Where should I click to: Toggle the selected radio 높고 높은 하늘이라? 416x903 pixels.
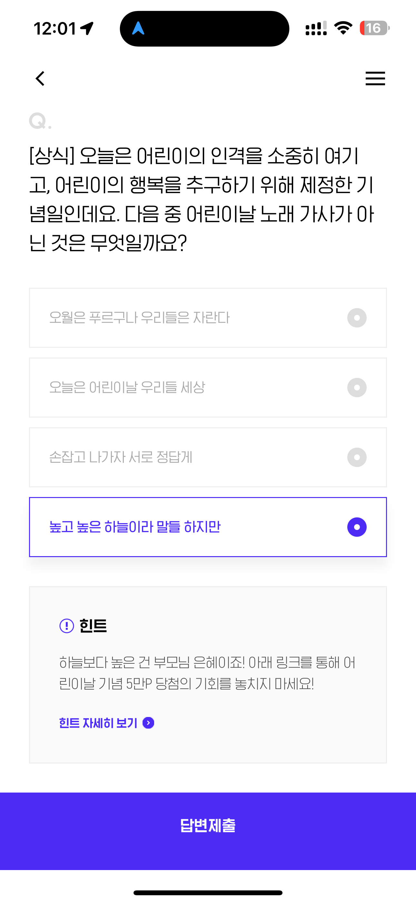pyautogui.click(x=357, y=527)
